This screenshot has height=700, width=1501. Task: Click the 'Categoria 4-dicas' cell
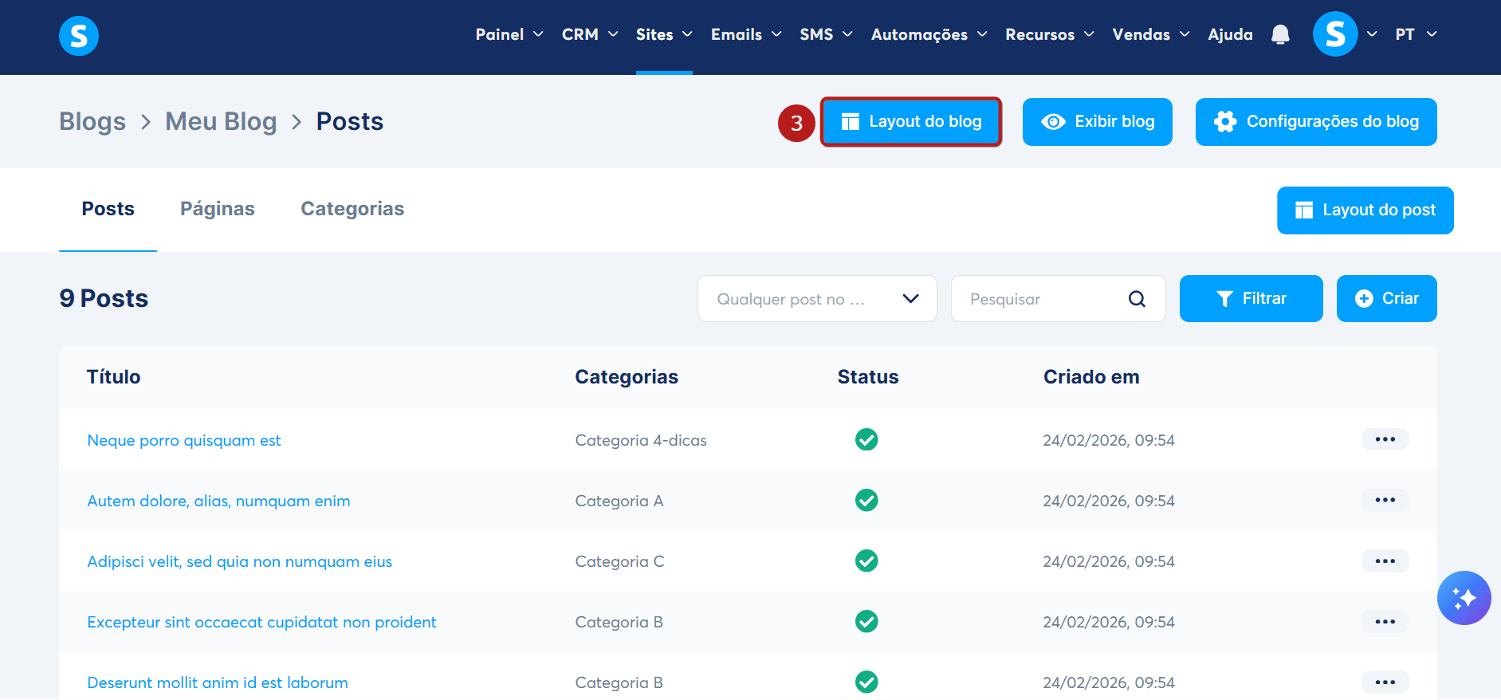click(641, 440)
